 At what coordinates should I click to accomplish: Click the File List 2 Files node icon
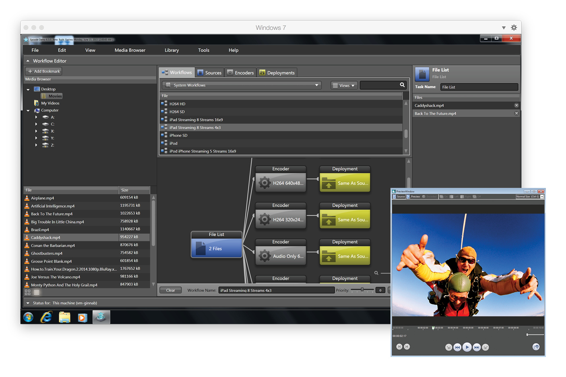(x=200, y=249)
